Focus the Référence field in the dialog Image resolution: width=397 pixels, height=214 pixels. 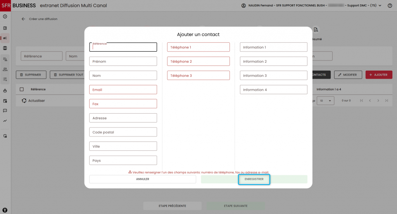click(x=123, y=47)
